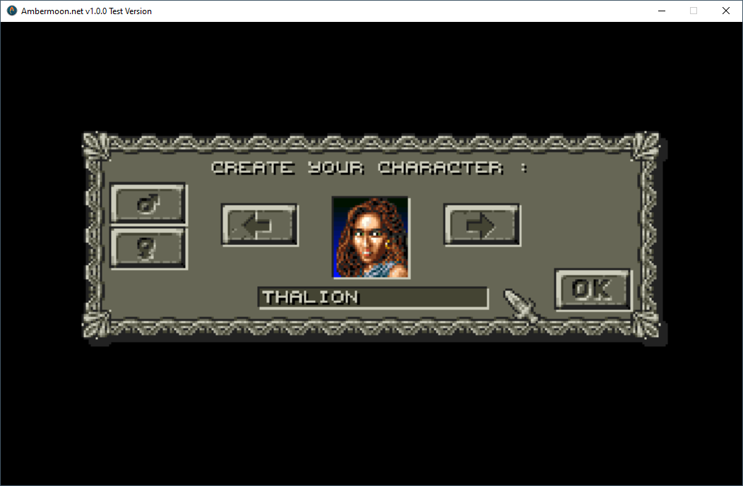The image size is (743, 486).
Task: Confirm character with the OK button
Action: [593, 290]
